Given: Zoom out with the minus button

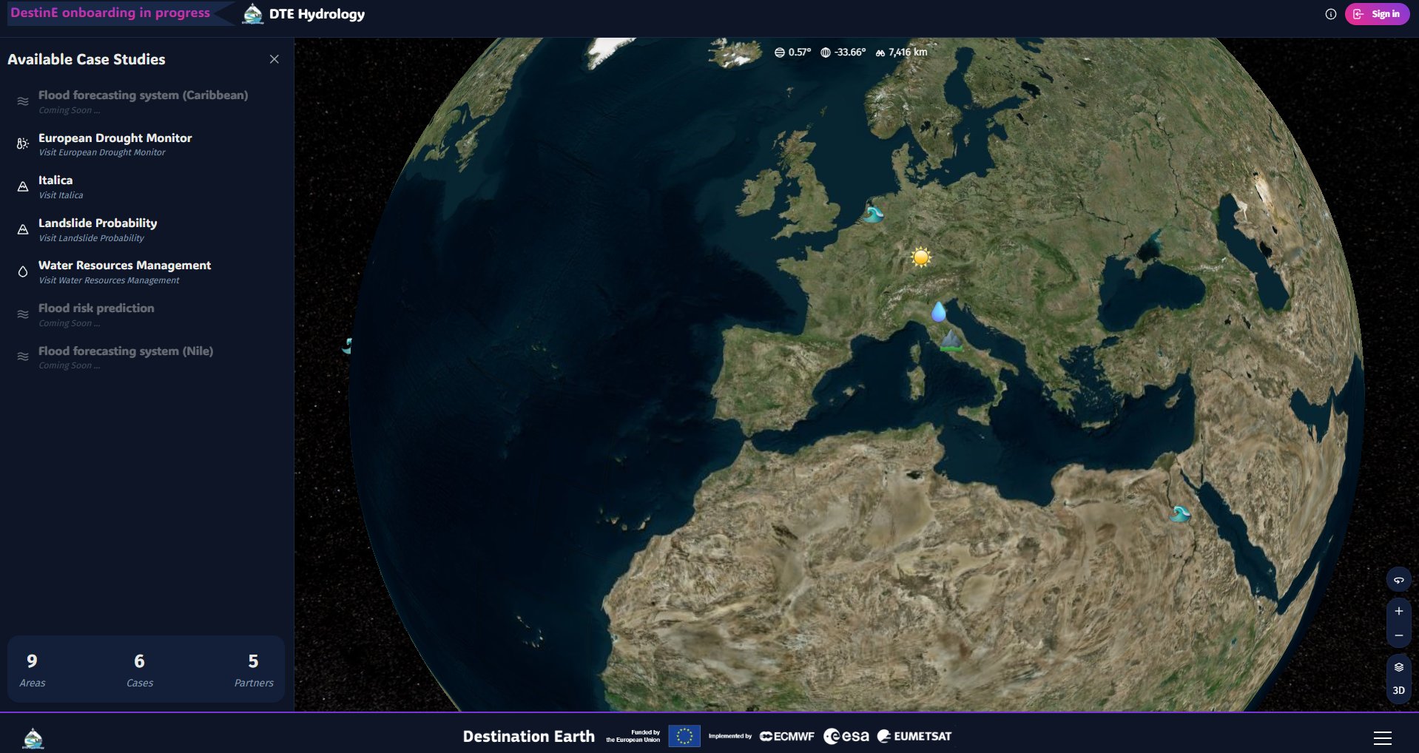Looking at the screenshot, I should coord(1398,635).
